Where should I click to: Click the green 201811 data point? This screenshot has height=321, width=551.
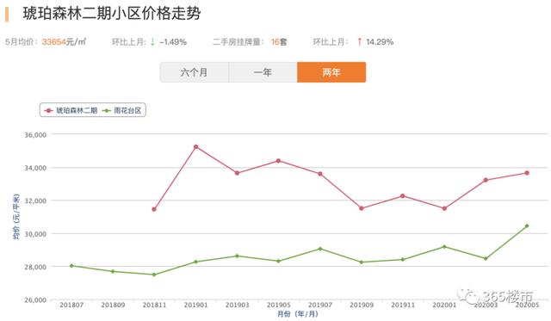[154, 275]
